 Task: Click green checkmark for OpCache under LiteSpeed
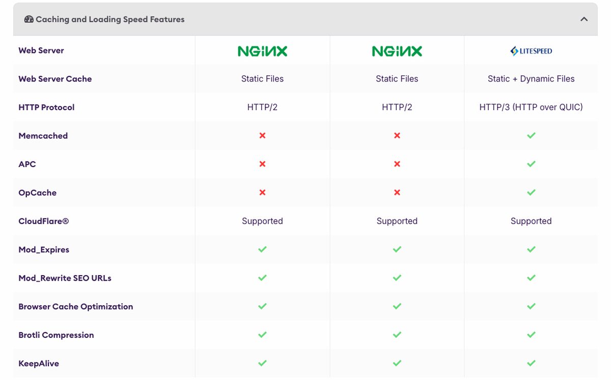click(x=531, y=193)
